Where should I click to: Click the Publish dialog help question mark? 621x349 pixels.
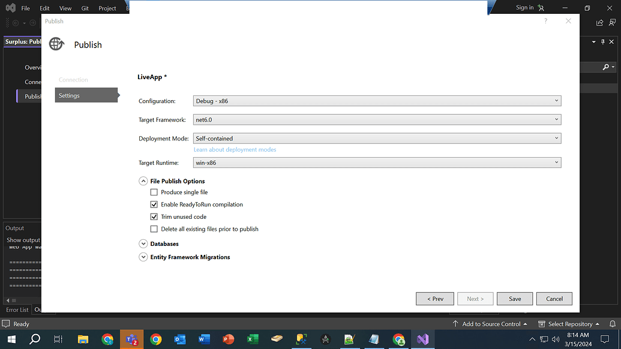pos(545,20)
